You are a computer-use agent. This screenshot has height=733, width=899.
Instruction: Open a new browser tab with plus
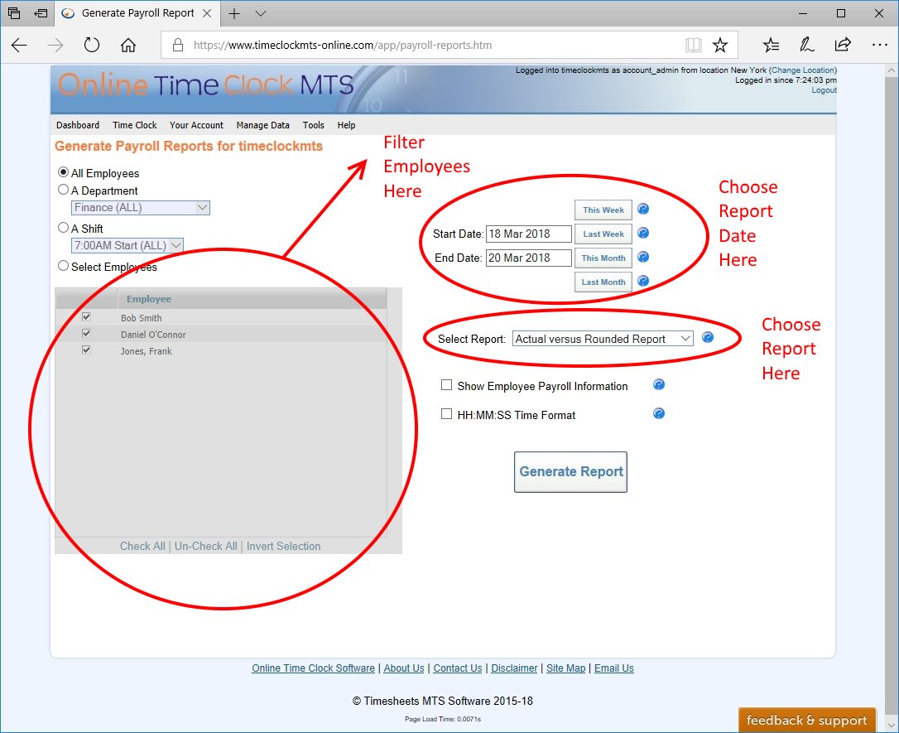coord(234,14)
